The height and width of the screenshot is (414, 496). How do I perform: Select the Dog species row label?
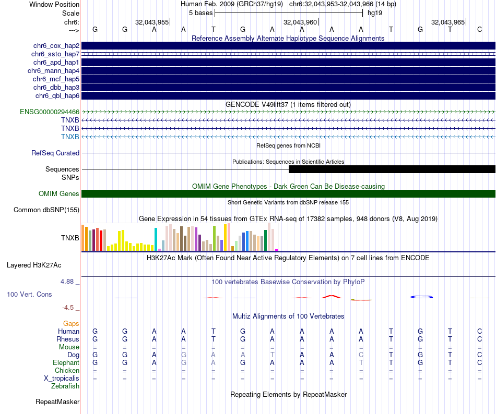pyautogui.click(x=74, y=355)
